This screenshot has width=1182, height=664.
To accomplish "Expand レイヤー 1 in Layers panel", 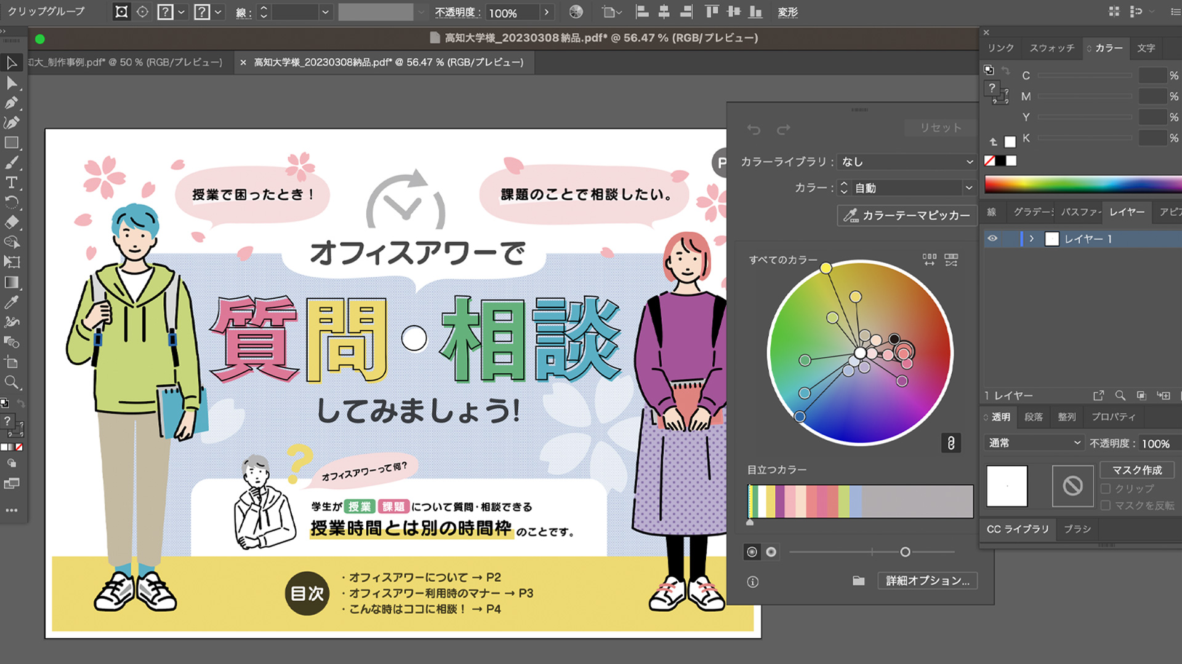I will tap(1032, 239).
